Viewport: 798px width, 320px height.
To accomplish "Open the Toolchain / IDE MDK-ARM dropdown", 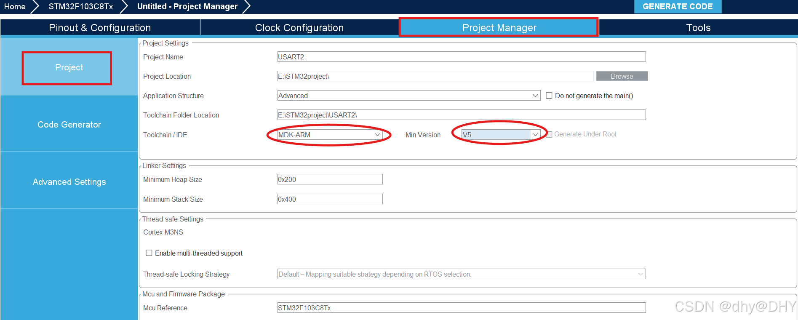I will click(x=330, y=135).
